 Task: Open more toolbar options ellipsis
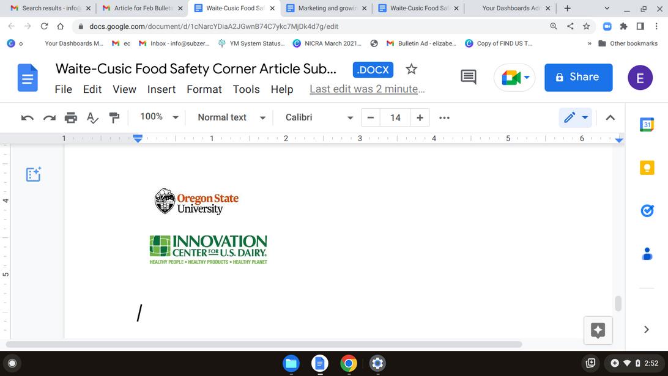tap(444, 118)
